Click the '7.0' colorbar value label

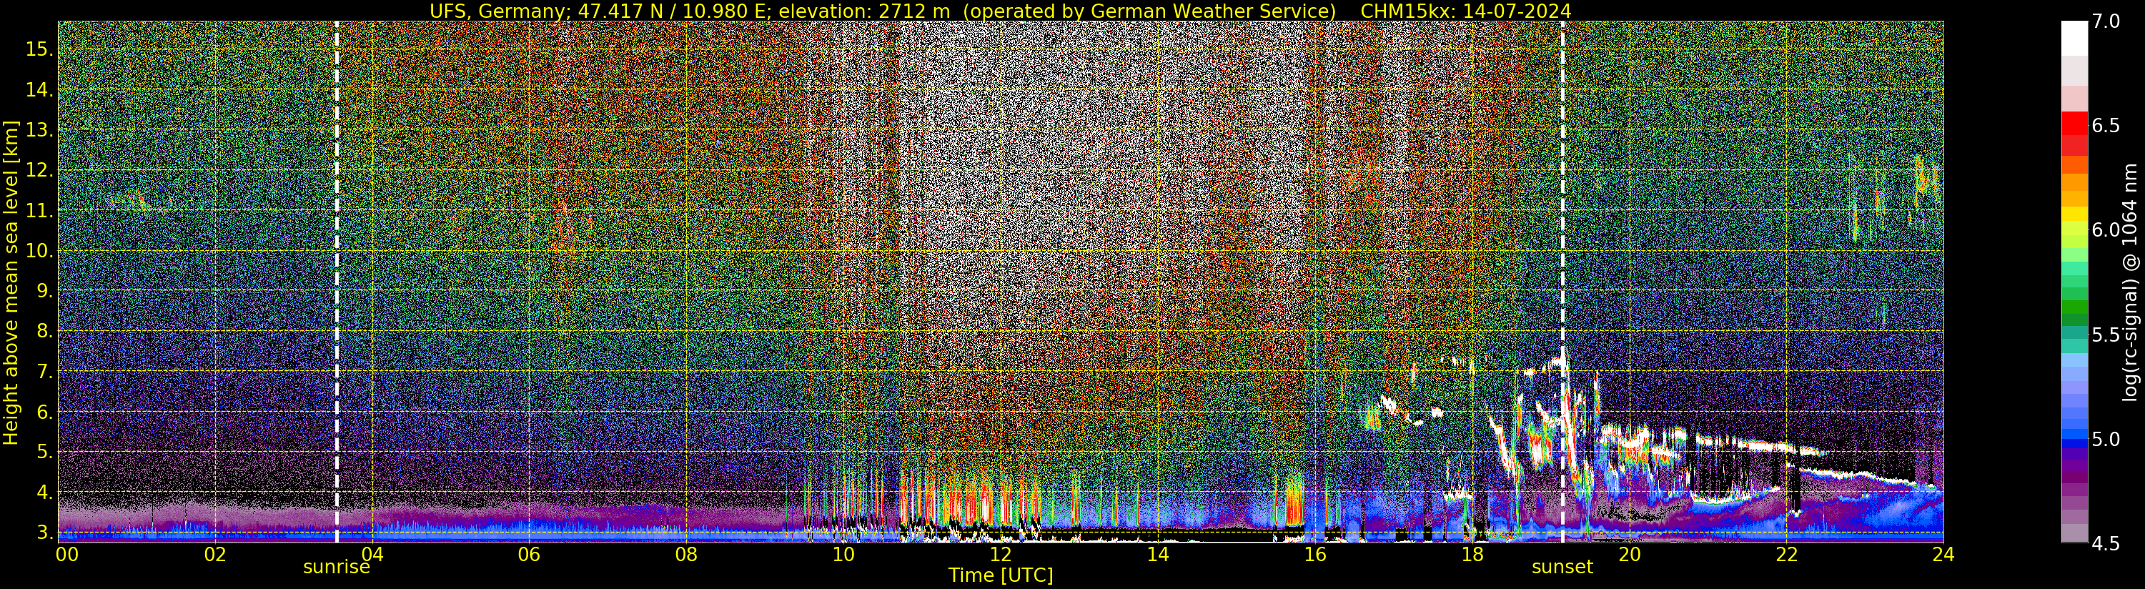[x=2106, y=21]
